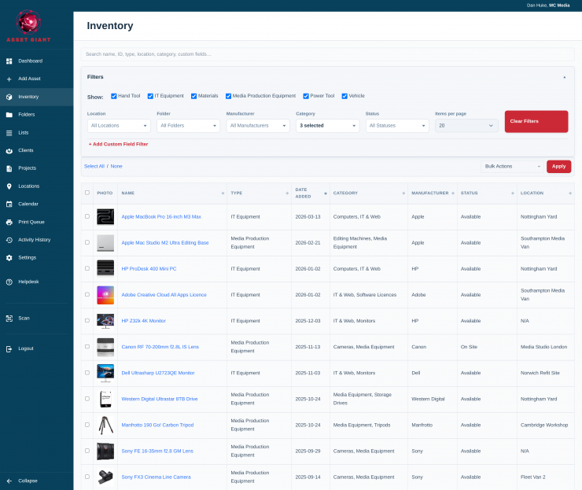Open the Category dropdown showing 3 selected
Image resolution: width=582 pixels, height=490 pixels.
point(327,126)
